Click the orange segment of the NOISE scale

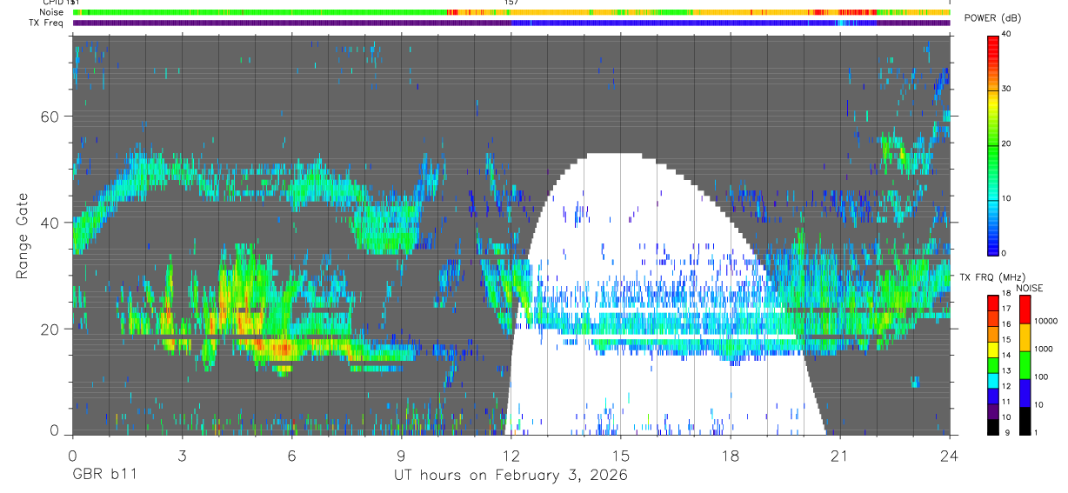(1024, 336)
